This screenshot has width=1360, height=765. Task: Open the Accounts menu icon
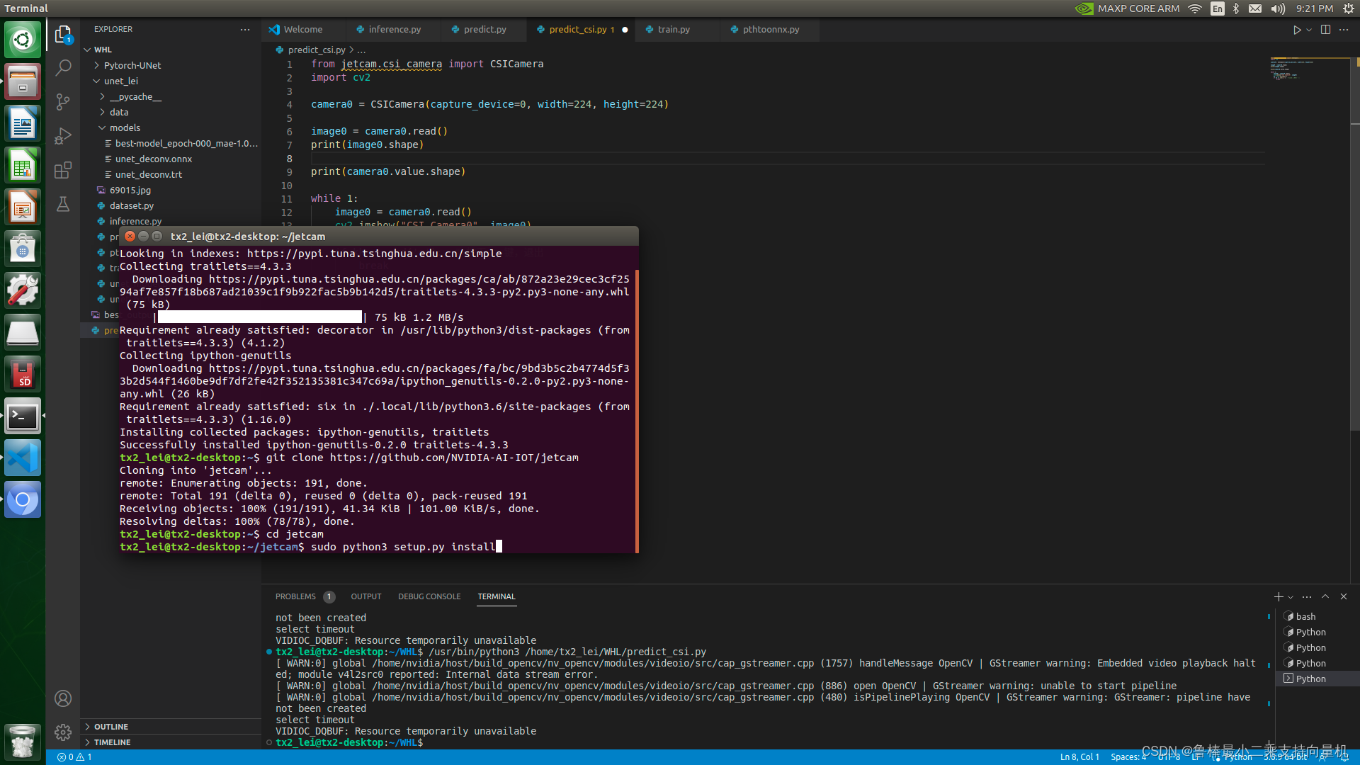tap(63, 698)
